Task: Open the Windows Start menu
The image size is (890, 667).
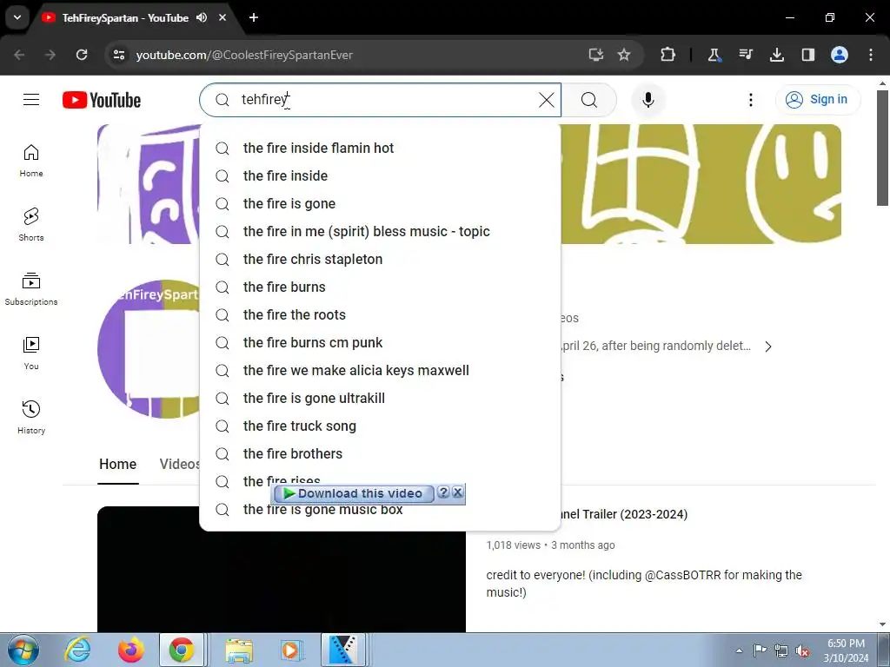Action: 23,650
